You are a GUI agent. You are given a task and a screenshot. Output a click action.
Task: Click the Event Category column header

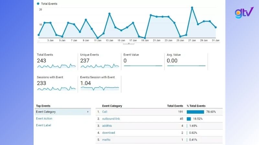pos(112,106)
